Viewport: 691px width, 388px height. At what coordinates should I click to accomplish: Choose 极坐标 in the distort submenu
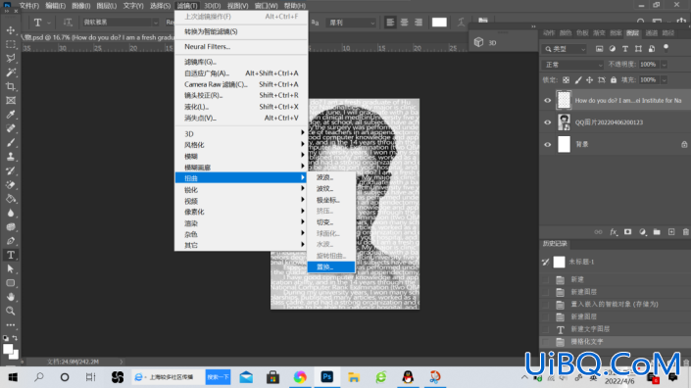click(331, 200)
